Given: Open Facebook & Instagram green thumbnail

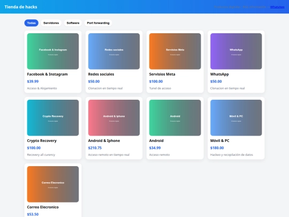Looking at the screenshot, I should point(53,51).
